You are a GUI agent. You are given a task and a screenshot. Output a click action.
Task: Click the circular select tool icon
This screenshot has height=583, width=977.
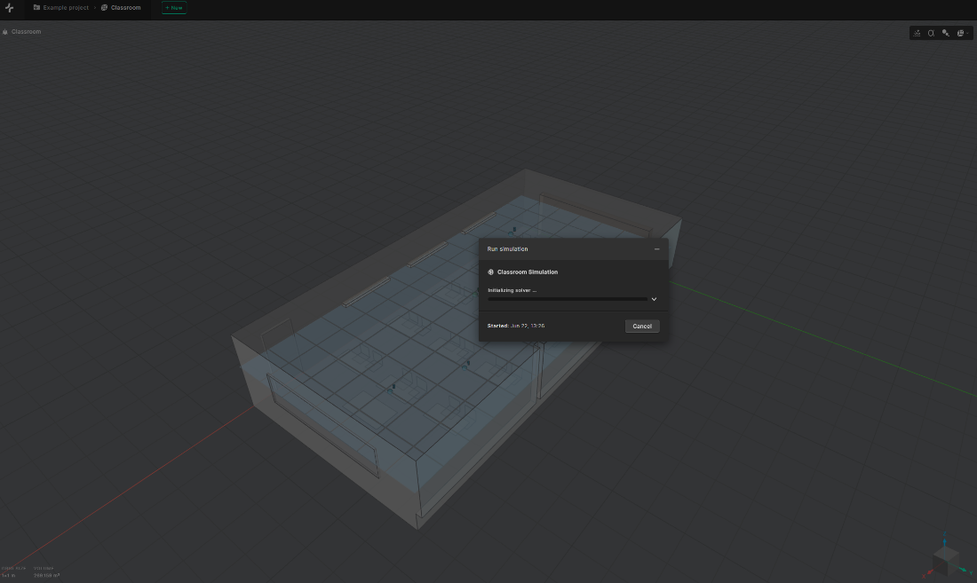pyautogui.click(x=931, y=33)
